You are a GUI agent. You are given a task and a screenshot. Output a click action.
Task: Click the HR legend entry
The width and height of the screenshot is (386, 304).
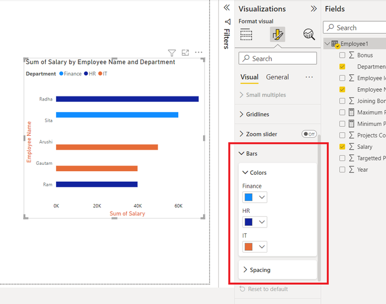click(x=90, y=74)
